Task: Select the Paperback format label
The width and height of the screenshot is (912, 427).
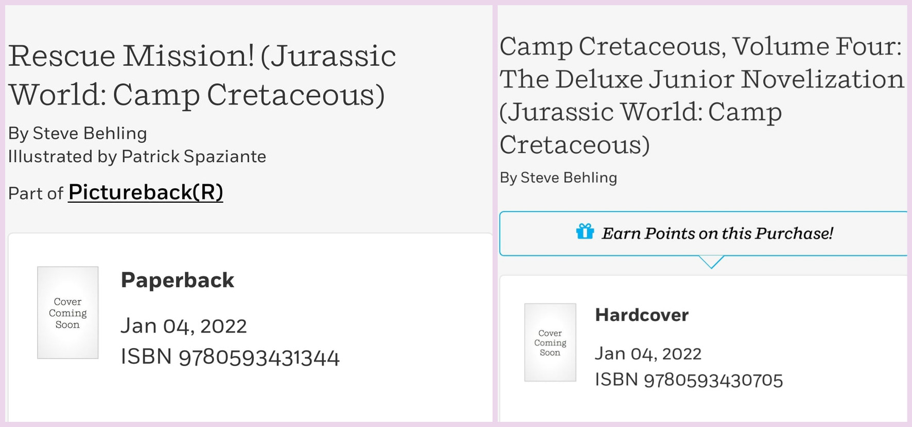Action: 177,280
